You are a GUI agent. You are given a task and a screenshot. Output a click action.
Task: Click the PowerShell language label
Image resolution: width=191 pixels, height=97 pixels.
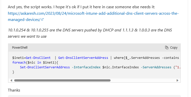click(x=20, y=47)
